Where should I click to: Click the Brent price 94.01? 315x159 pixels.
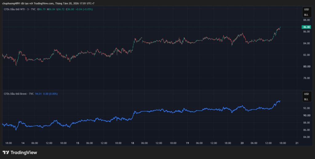point(38,94)
